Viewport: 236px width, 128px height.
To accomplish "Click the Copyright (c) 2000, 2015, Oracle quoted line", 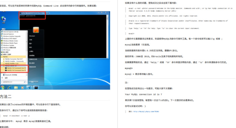I will tap(163, 16).
